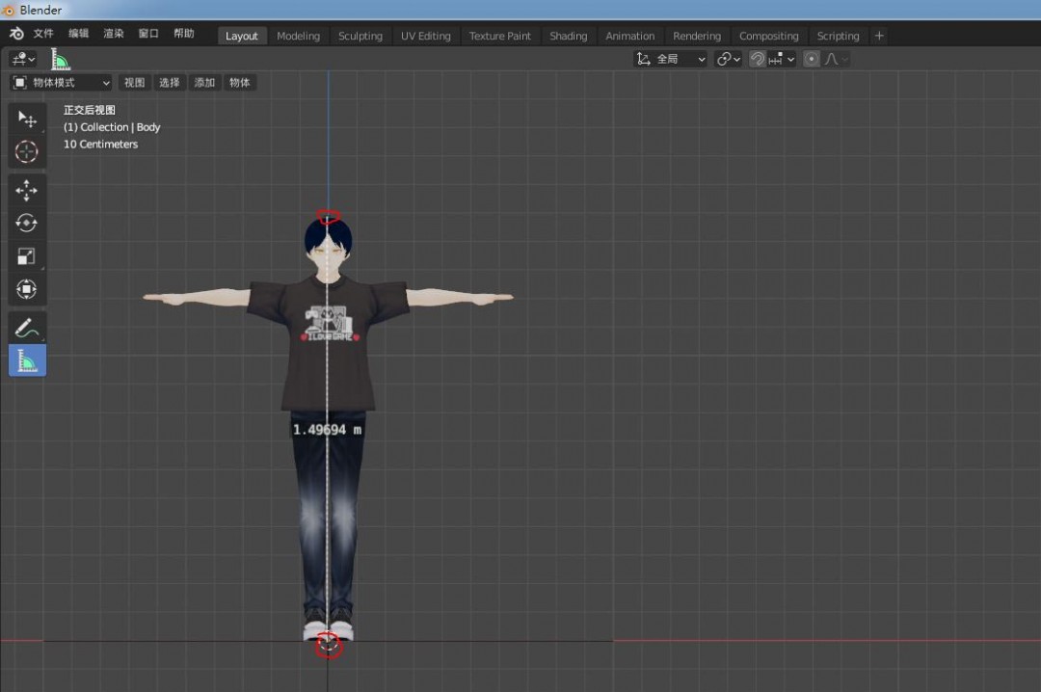
Task: Select the Scale tool
Action: click(x=27, y=256)
